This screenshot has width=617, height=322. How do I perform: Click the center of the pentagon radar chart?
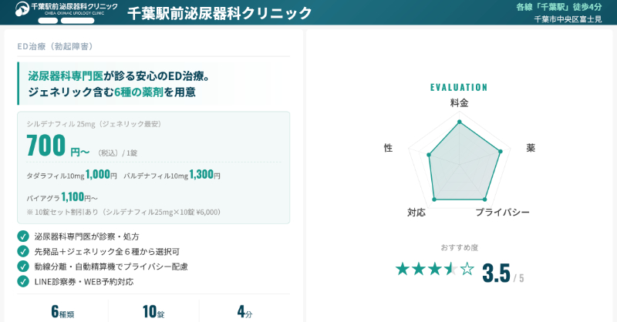tap(460, 162)
